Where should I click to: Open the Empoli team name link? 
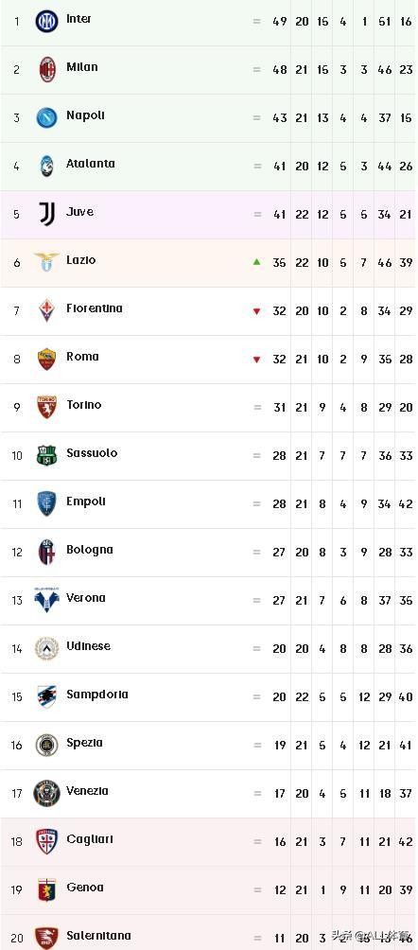tap(86, 501)
